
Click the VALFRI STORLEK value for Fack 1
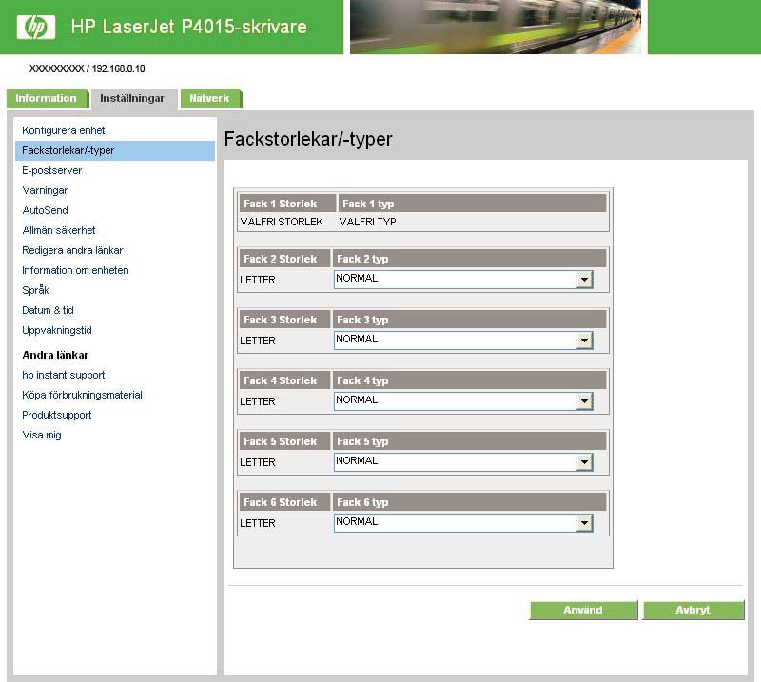click(x=282, y=222)
